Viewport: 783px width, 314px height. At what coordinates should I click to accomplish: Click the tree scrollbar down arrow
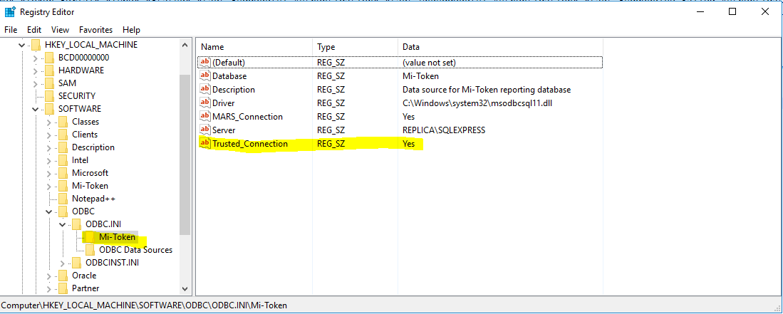coord(185,288)
